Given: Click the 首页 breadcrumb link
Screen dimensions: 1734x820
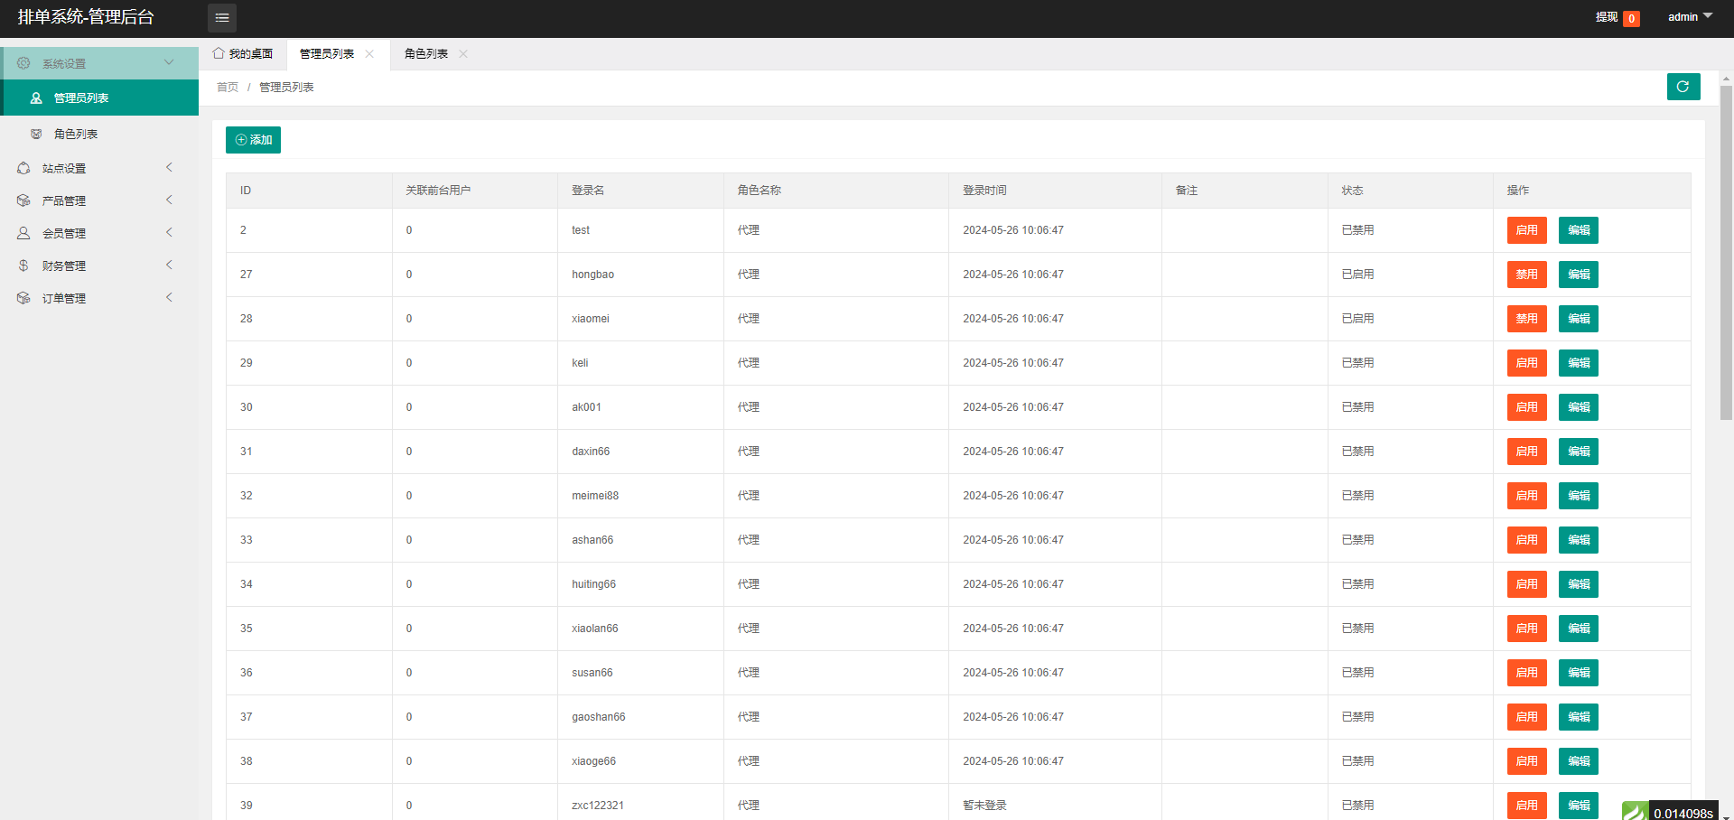Looking at the screenshot, I should pos(227,88).
